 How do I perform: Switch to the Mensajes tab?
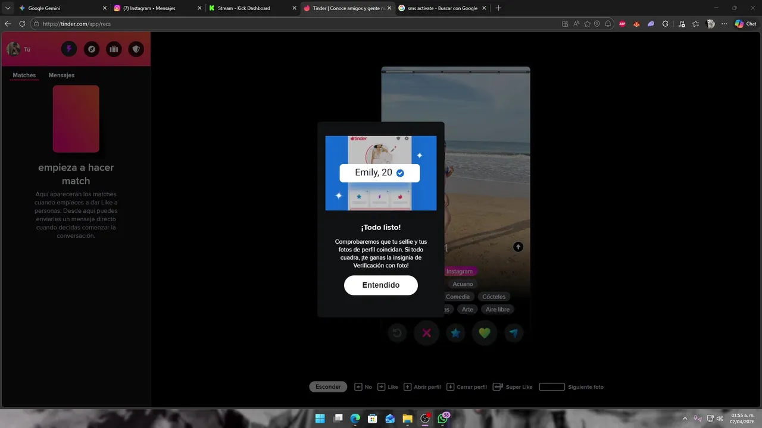[61, 75]
